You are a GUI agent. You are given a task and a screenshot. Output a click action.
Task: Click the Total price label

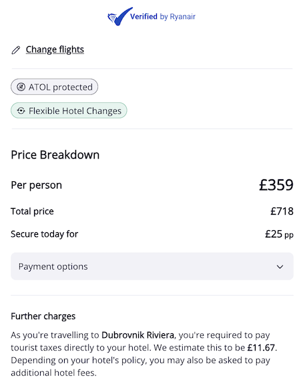tap(32, 211)
